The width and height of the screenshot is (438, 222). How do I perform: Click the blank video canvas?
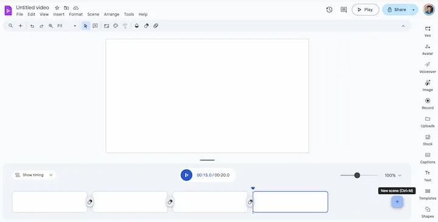207,96
